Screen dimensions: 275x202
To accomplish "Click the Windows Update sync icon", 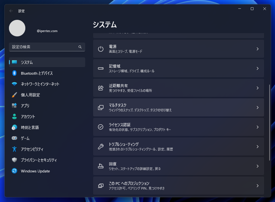I will tap(14, 171).
